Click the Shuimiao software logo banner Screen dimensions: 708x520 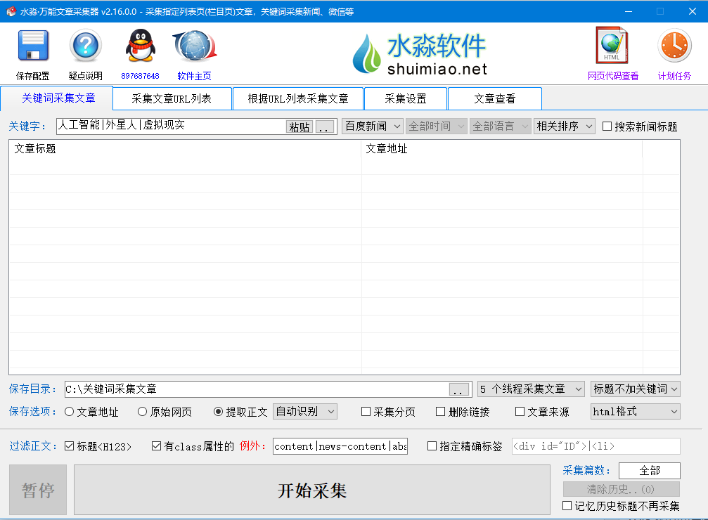point(420,55)
